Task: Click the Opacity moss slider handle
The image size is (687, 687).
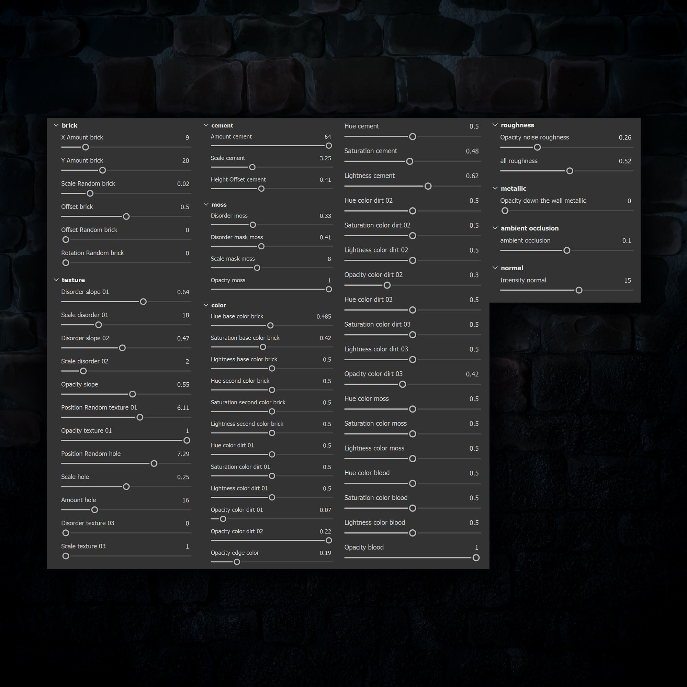Action: [329, 290]
